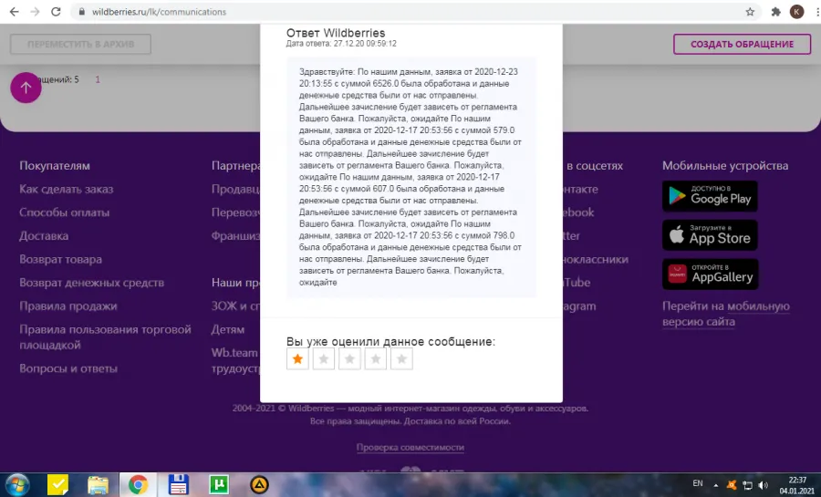Screen dimensions: 821x497
Task: Bookmark this page with star icon
Action: 750,12
